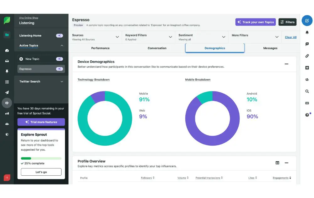Click the 25% complete progress bar
The width and height of the screenshot is (314, 198).
pos(41,158)
